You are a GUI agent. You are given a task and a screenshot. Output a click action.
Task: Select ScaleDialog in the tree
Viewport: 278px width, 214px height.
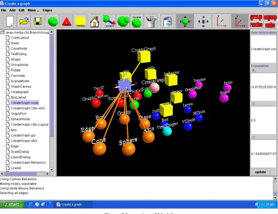click(20, 152)
